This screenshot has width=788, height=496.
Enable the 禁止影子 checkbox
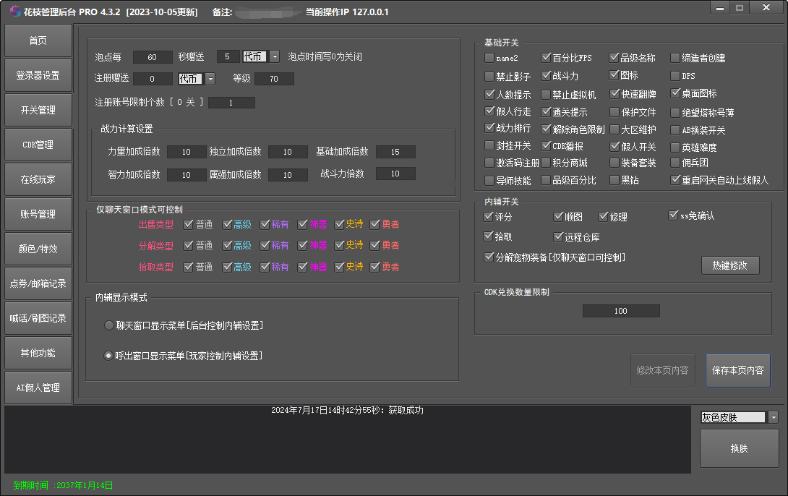click(x=489, y=77)
